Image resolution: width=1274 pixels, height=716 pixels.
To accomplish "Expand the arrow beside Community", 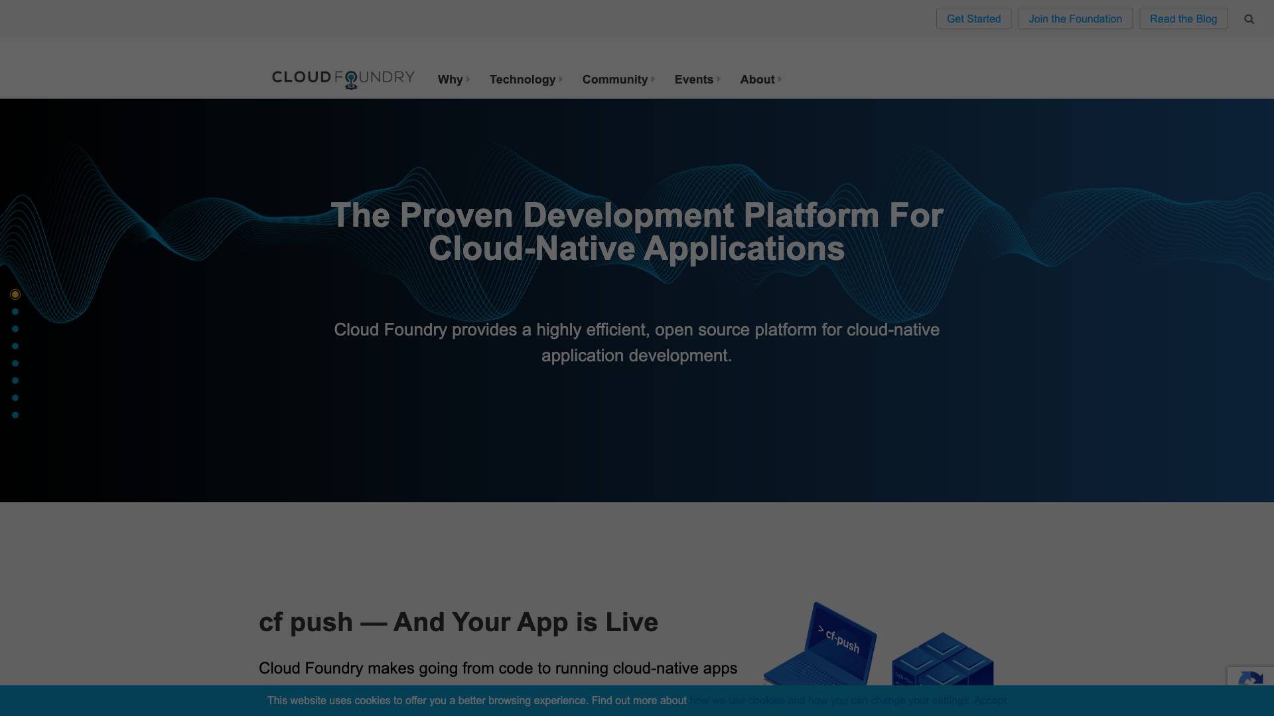I will 653,80.
